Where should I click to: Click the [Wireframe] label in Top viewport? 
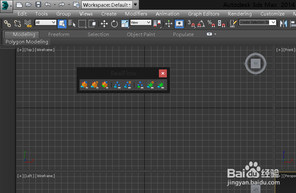pos(45,50)
